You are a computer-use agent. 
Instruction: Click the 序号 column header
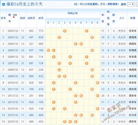pyautogui.click(x=3, y=18)
